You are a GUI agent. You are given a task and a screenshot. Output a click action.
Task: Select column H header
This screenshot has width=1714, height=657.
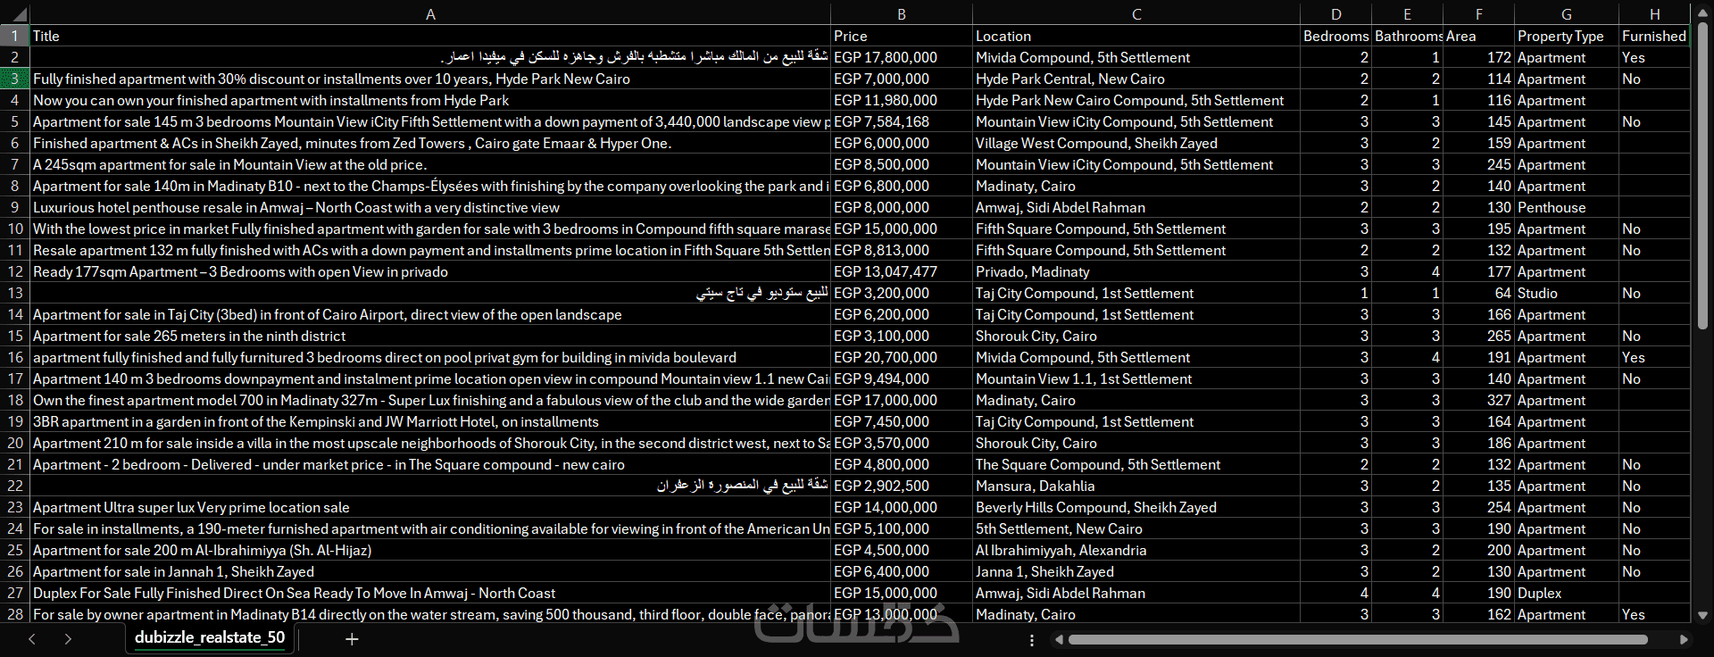[1654, 13]
